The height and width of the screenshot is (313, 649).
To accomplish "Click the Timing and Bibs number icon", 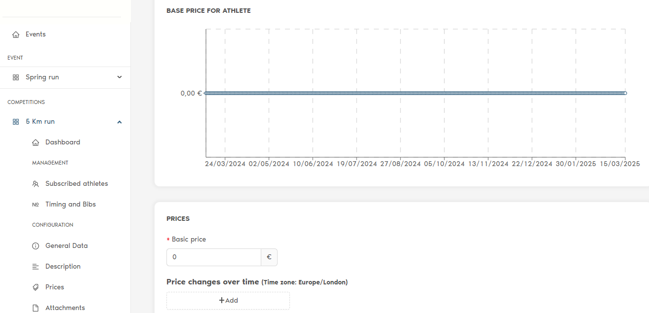I will tap(36, 205).
